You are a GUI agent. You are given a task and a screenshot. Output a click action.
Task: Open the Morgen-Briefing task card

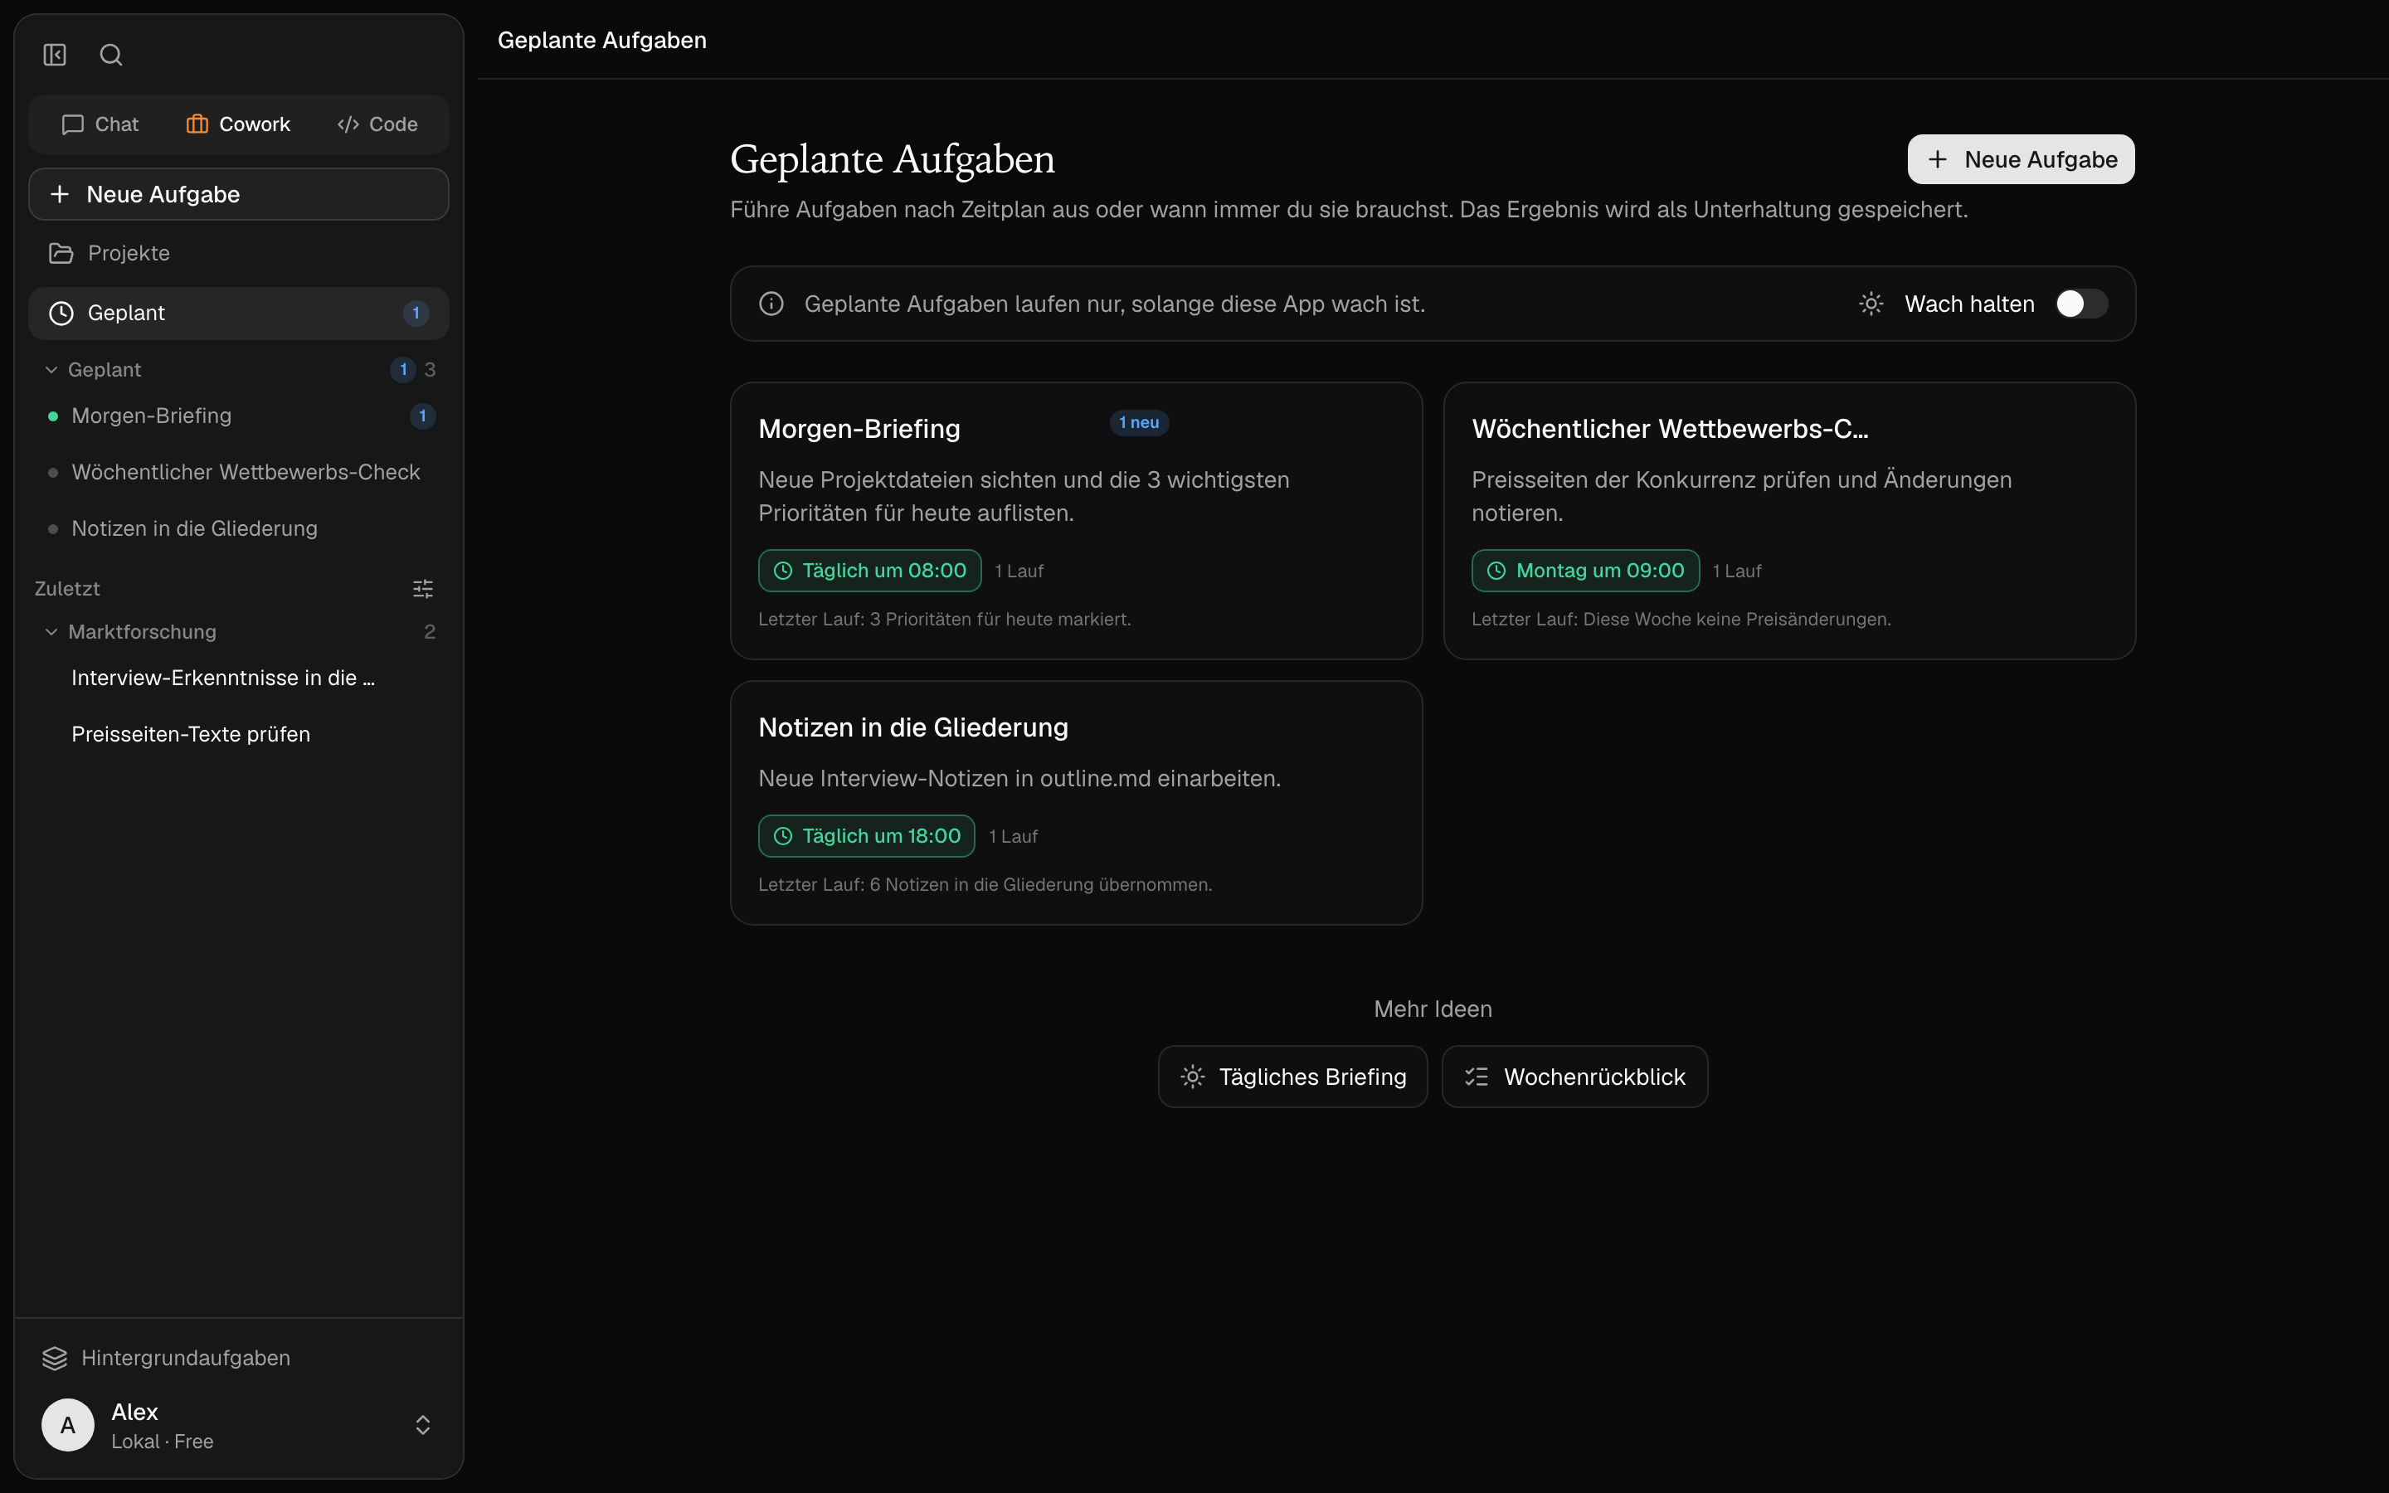(1076, 520)
